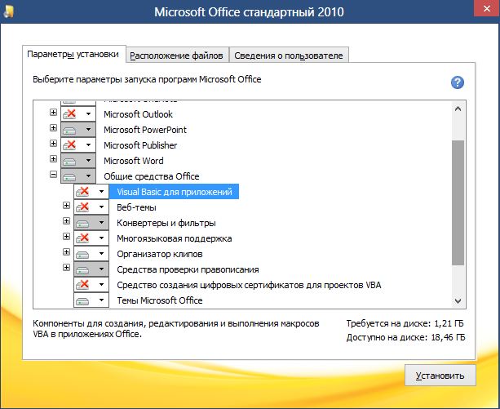Select the Веб-темы label
Image resolution: width=500 pixels, height=409 pixels.
click(136, 207)
